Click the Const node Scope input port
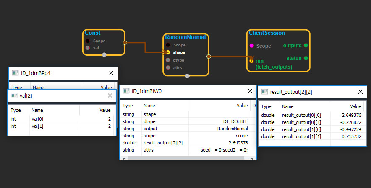Image resolution: width=371 pixels, height=188 pixels. pos(87,41)
